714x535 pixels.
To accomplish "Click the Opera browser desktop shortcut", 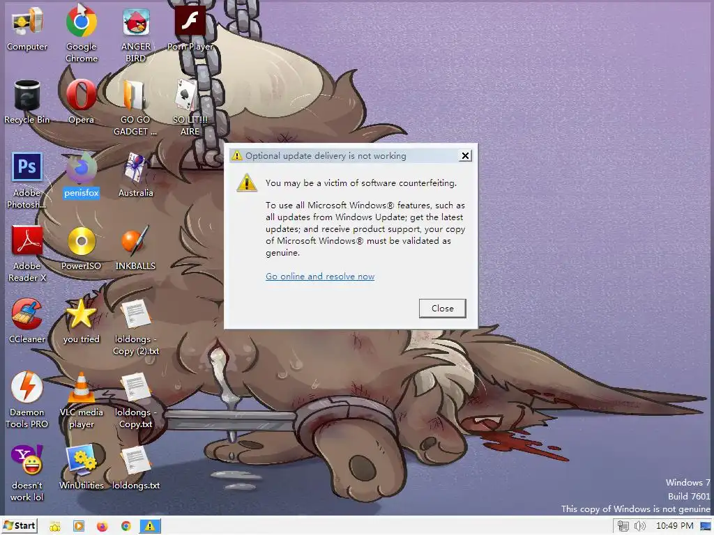I will [x=81, y=102].
